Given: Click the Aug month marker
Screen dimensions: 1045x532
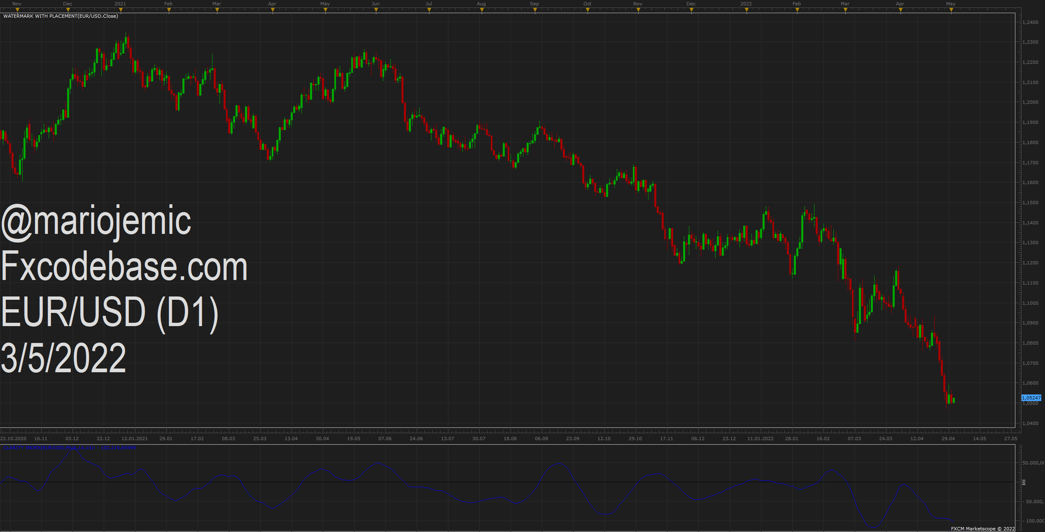Looking at the screenshot, I should pos(481,4).
